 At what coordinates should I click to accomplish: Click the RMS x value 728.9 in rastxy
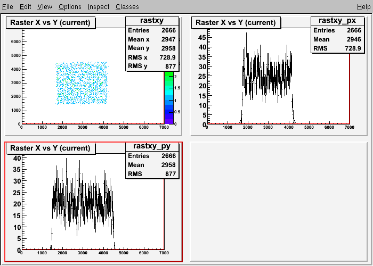[x=167, y=57]
